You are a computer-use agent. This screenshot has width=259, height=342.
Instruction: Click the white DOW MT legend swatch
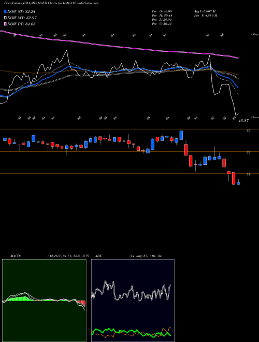click(5, 18)
